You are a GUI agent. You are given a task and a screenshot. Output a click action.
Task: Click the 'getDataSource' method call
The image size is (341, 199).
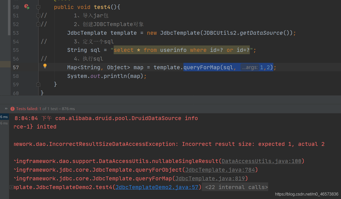click(261, 33)
